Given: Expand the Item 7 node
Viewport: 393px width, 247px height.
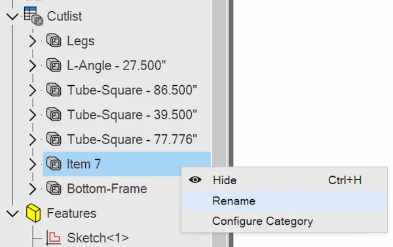Looking at the screenshot, I should coord(33,164).
